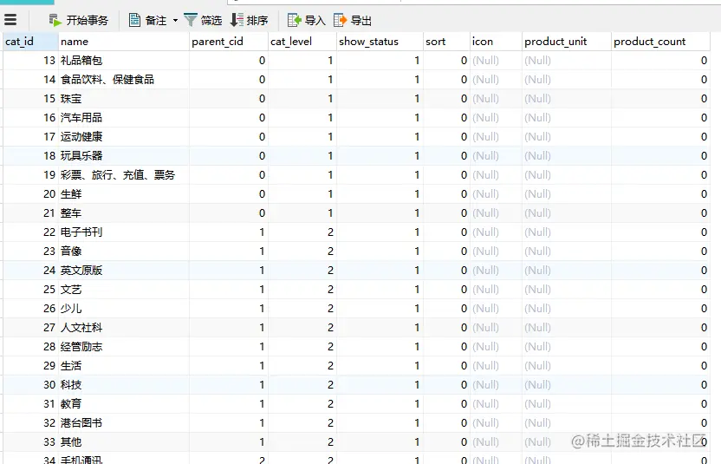Viewport: 721px width, 464px height.
Task: Select the name cell 音像
Action: pos(124,252)
